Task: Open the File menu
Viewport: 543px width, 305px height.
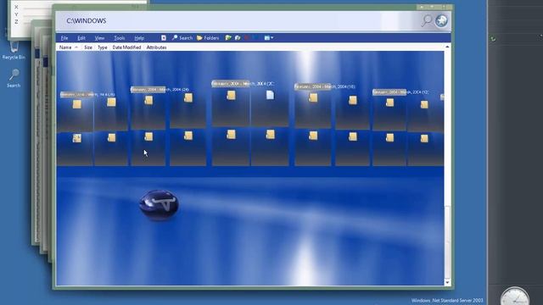Action: coord(64,38)
